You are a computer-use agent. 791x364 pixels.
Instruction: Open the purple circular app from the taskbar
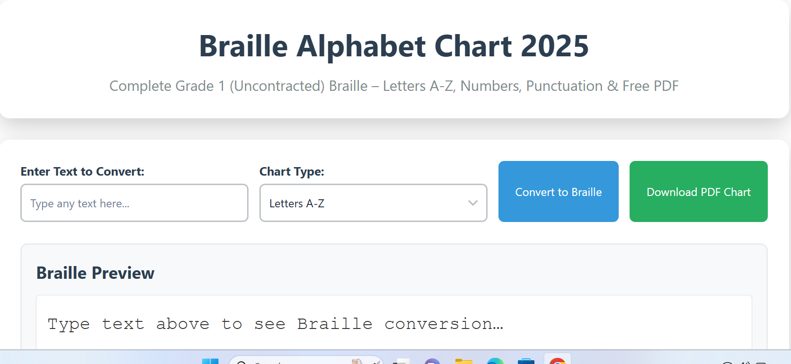click(431, 362)
